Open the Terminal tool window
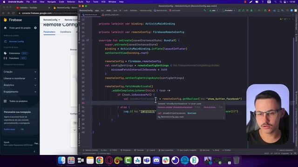298x167 pixels. (x=139, y=150)
